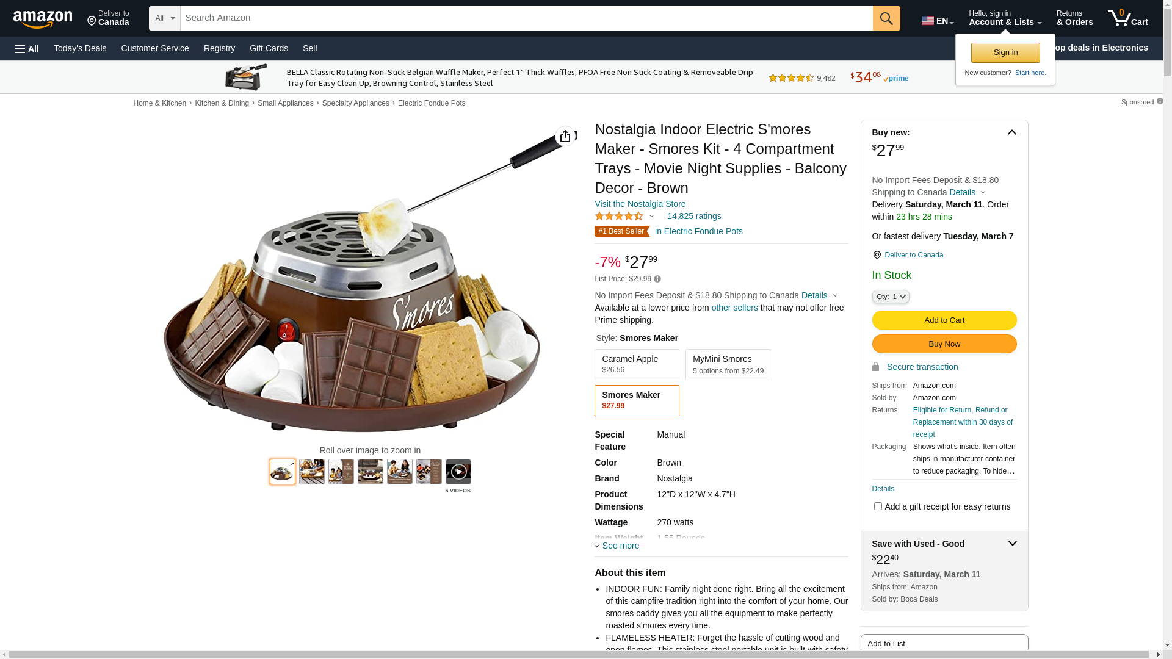This screenshot has width=1172, height=659.
Task: Select the Caramel Apple style option
Action: [637, 364]
